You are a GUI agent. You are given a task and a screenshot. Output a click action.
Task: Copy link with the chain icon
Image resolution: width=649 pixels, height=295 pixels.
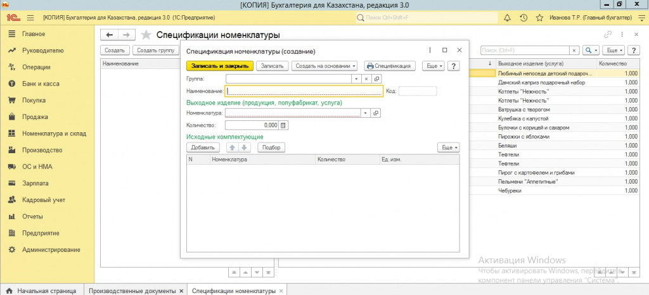(x=608, y=35)
